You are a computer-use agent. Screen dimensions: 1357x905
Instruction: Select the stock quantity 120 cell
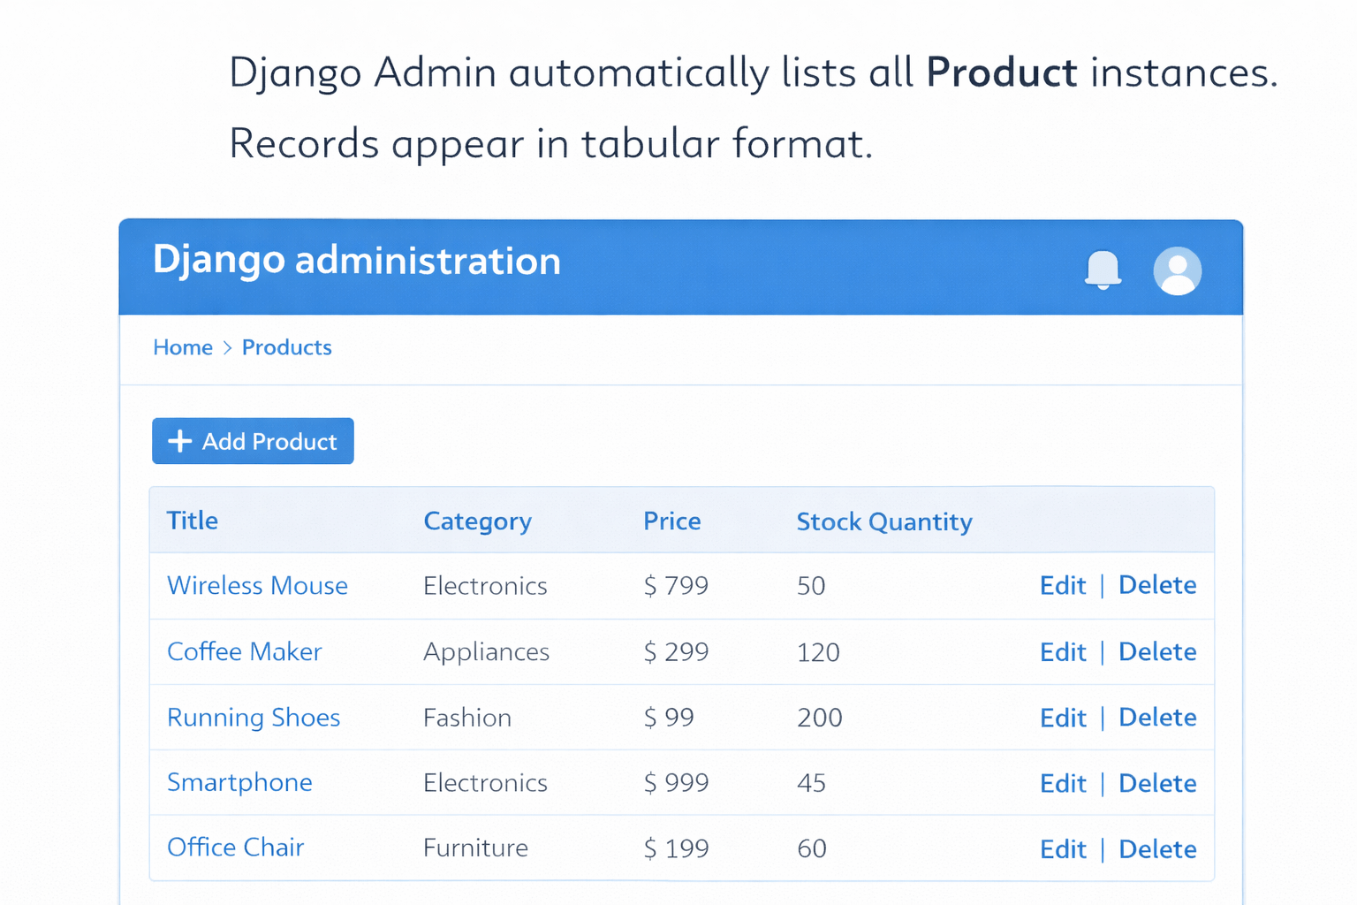point(818,652)
